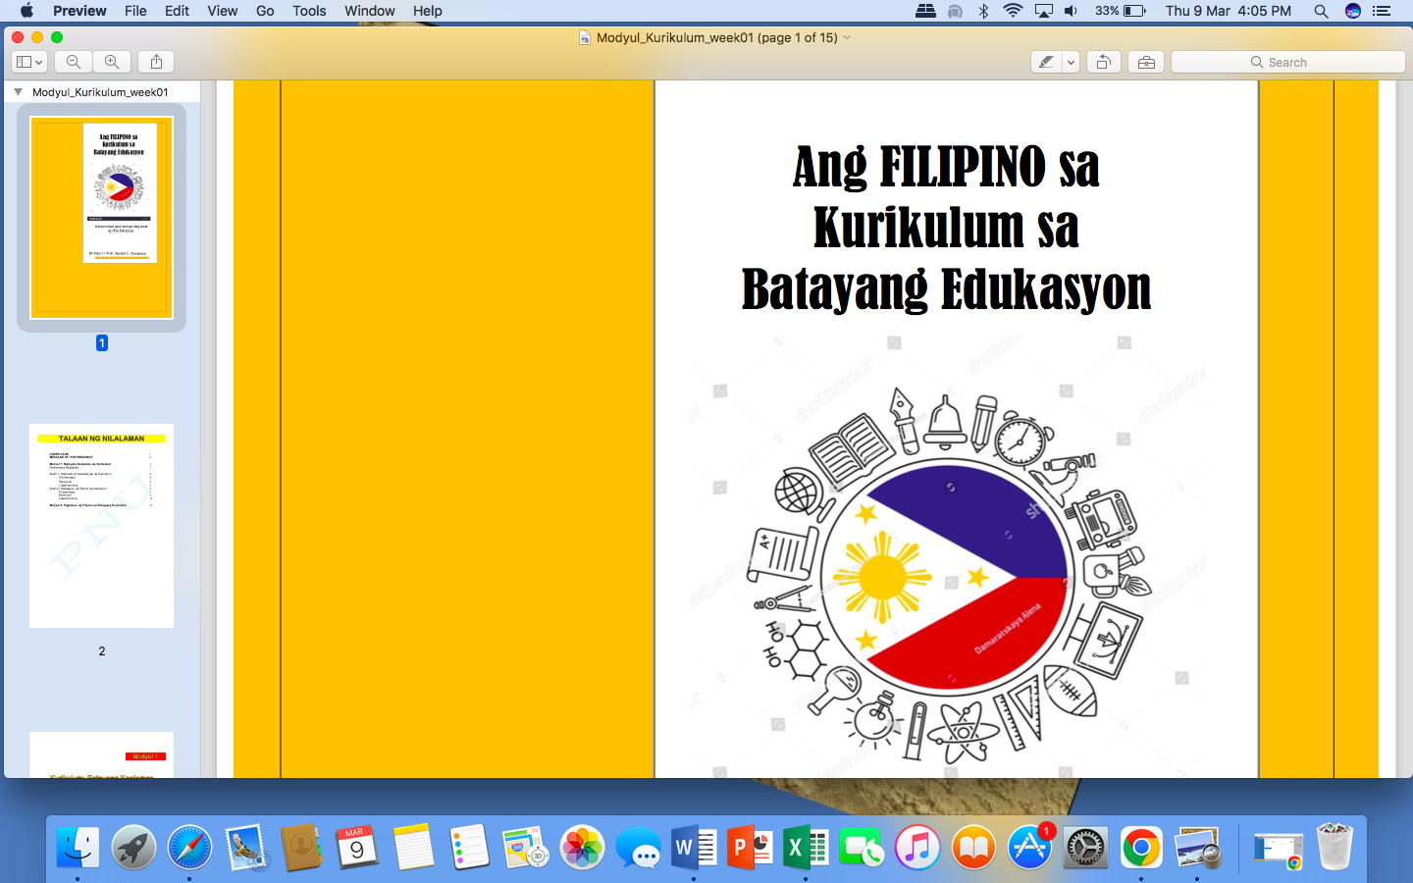Image resolution: width=1413 pixels, height=883 pixels.
Task: Zoom in on the document
Action: tap(112, 61)
